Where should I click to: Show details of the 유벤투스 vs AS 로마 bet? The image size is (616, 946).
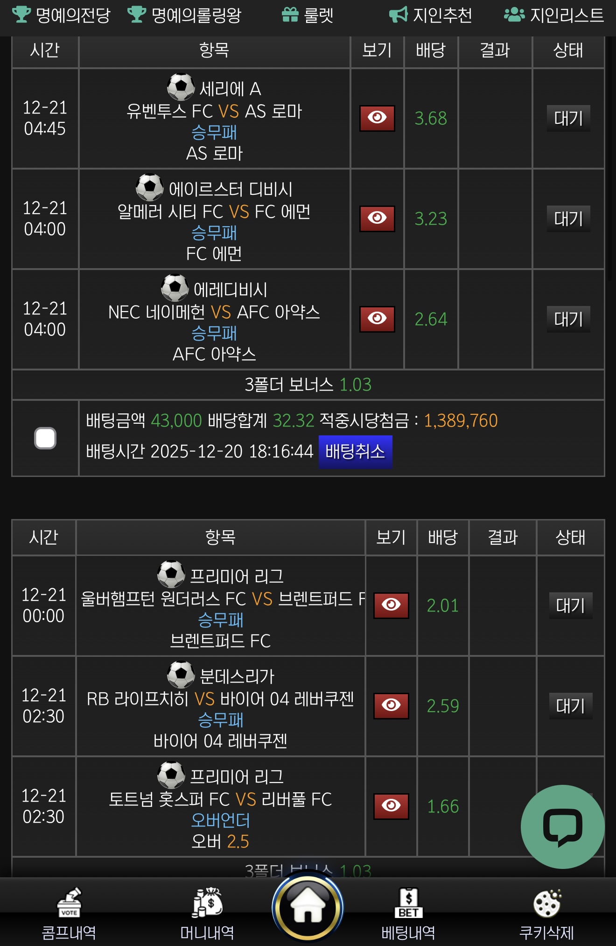(x=377, y=119)
